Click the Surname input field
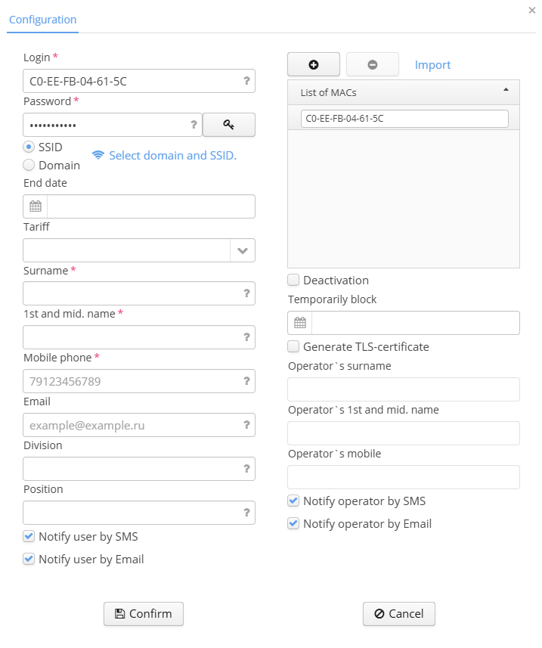Image resolution: width=542 pixels, height=648 pixels. tap(139, 294)
